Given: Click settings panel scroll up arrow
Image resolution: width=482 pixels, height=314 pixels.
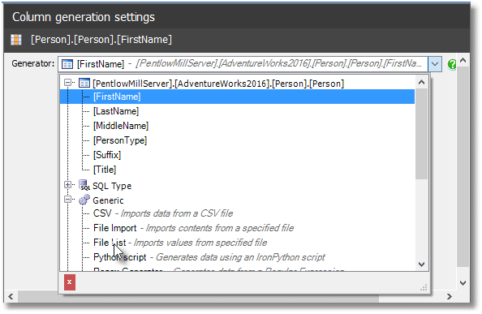Looking at the screenshot, I should [x=463, y=61].
